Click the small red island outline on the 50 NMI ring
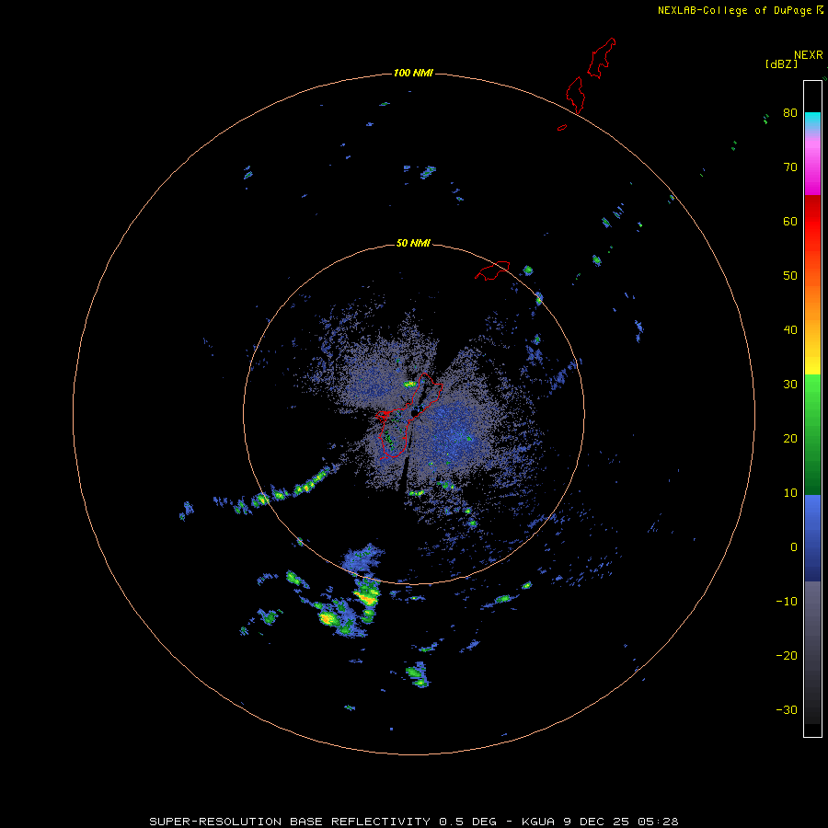The width and height of the screenshot is (828, 828). [x=492, y=270]
